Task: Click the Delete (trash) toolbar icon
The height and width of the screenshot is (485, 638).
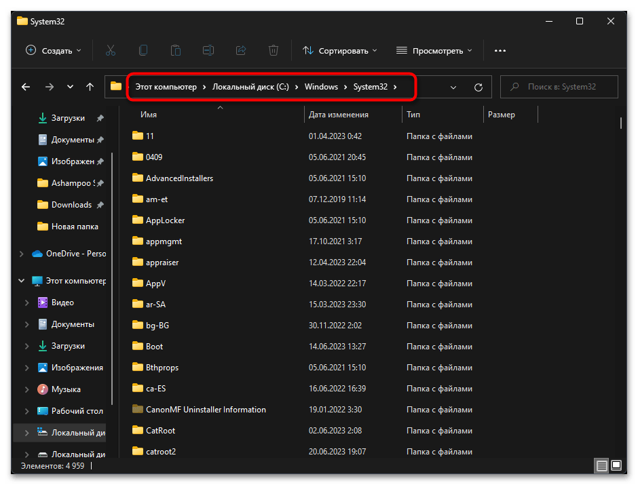Action: (274, 50)
